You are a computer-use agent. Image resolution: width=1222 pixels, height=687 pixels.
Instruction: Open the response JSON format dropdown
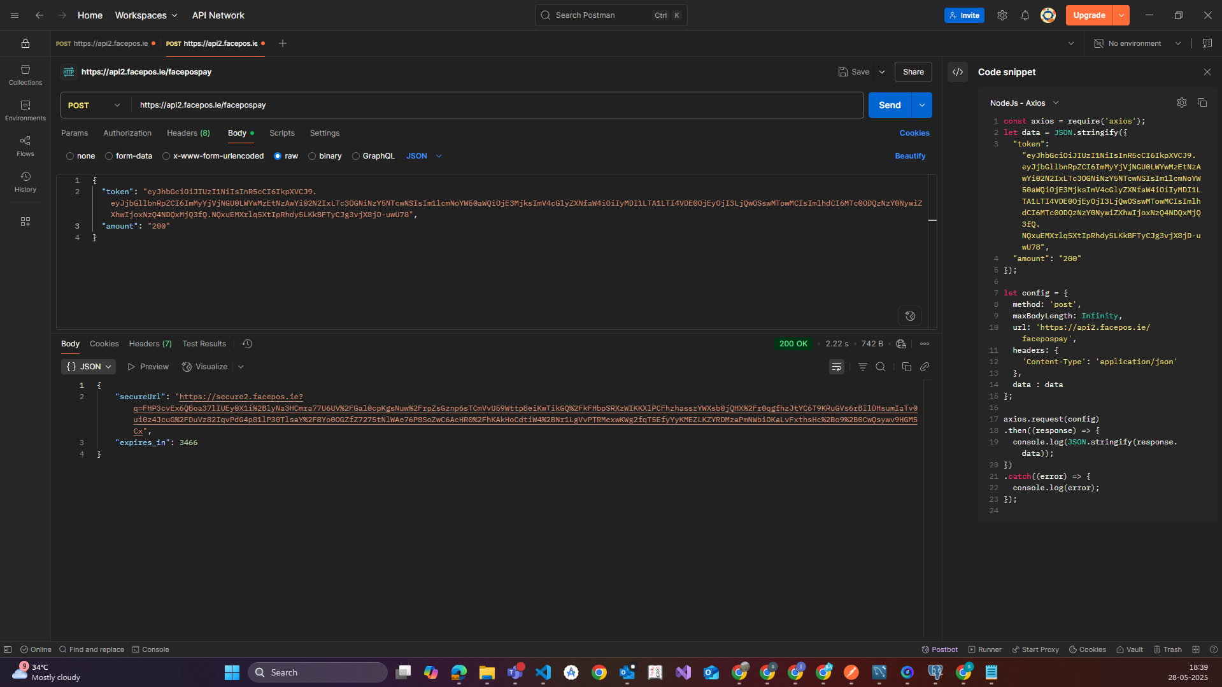pyautogui.click(x=89, y=367)
